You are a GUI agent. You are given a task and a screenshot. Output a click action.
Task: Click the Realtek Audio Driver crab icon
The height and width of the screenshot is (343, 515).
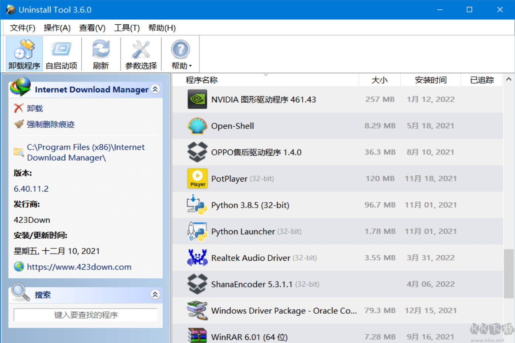click(197, 257)
